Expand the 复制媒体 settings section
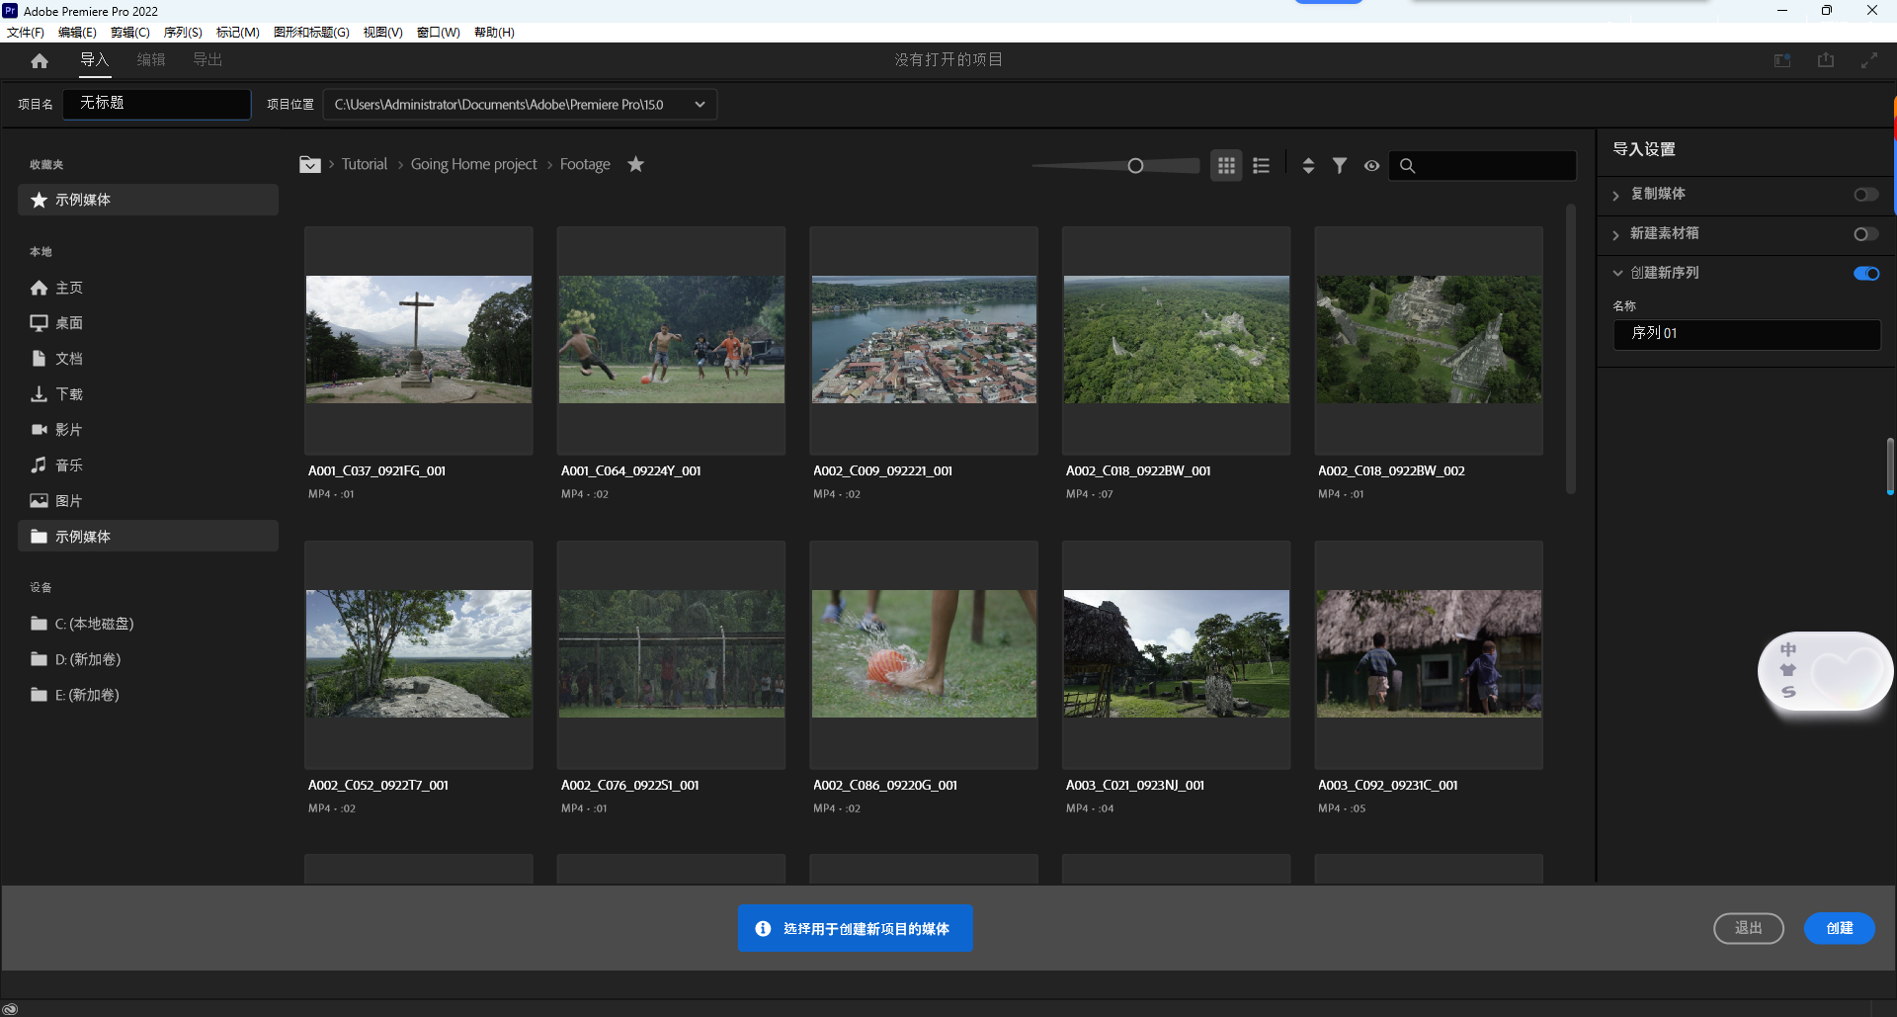The height and width of the screenshot is (1017, 1897). pos(1617,195)
